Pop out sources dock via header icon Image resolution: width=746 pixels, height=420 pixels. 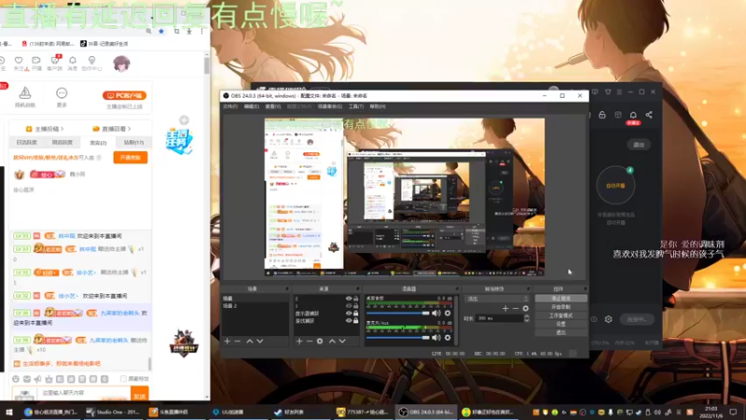coord(358,288)
